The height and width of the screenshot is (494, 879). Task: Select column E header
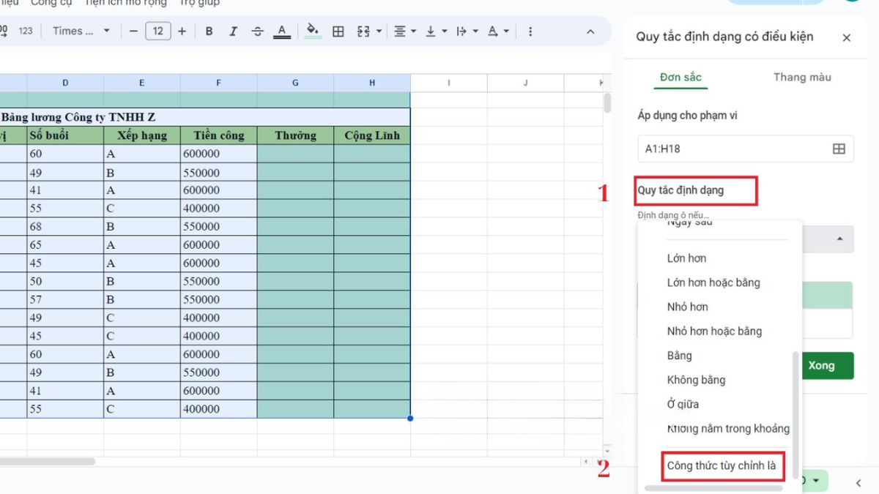pos(142,83)
